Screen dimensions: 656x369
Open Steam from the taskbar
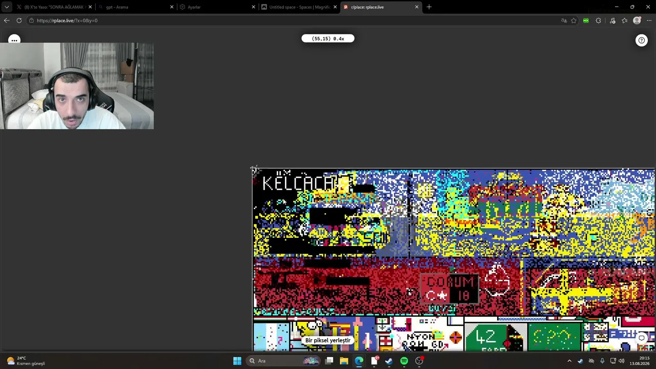(389, 361)
